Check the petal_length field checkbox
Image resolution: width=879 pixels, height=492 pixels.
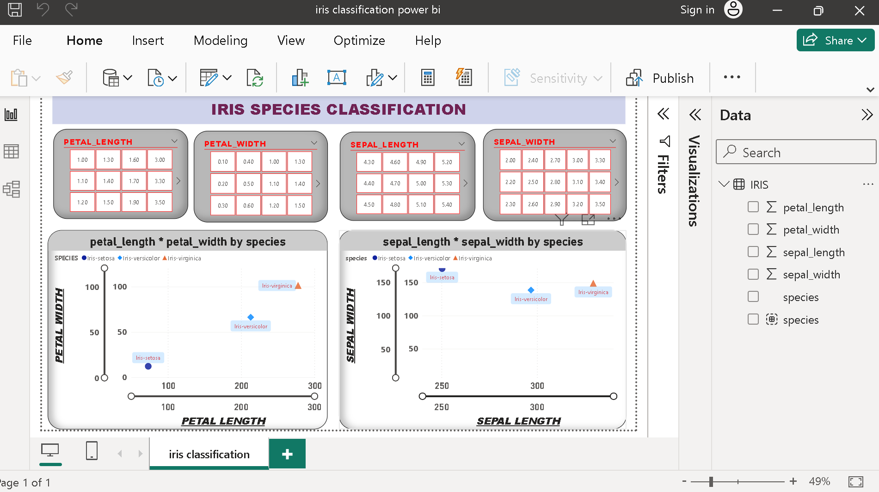753,207
